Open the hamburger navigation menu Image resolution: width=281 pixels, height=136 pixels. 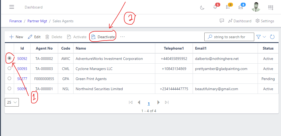(12, 7)
